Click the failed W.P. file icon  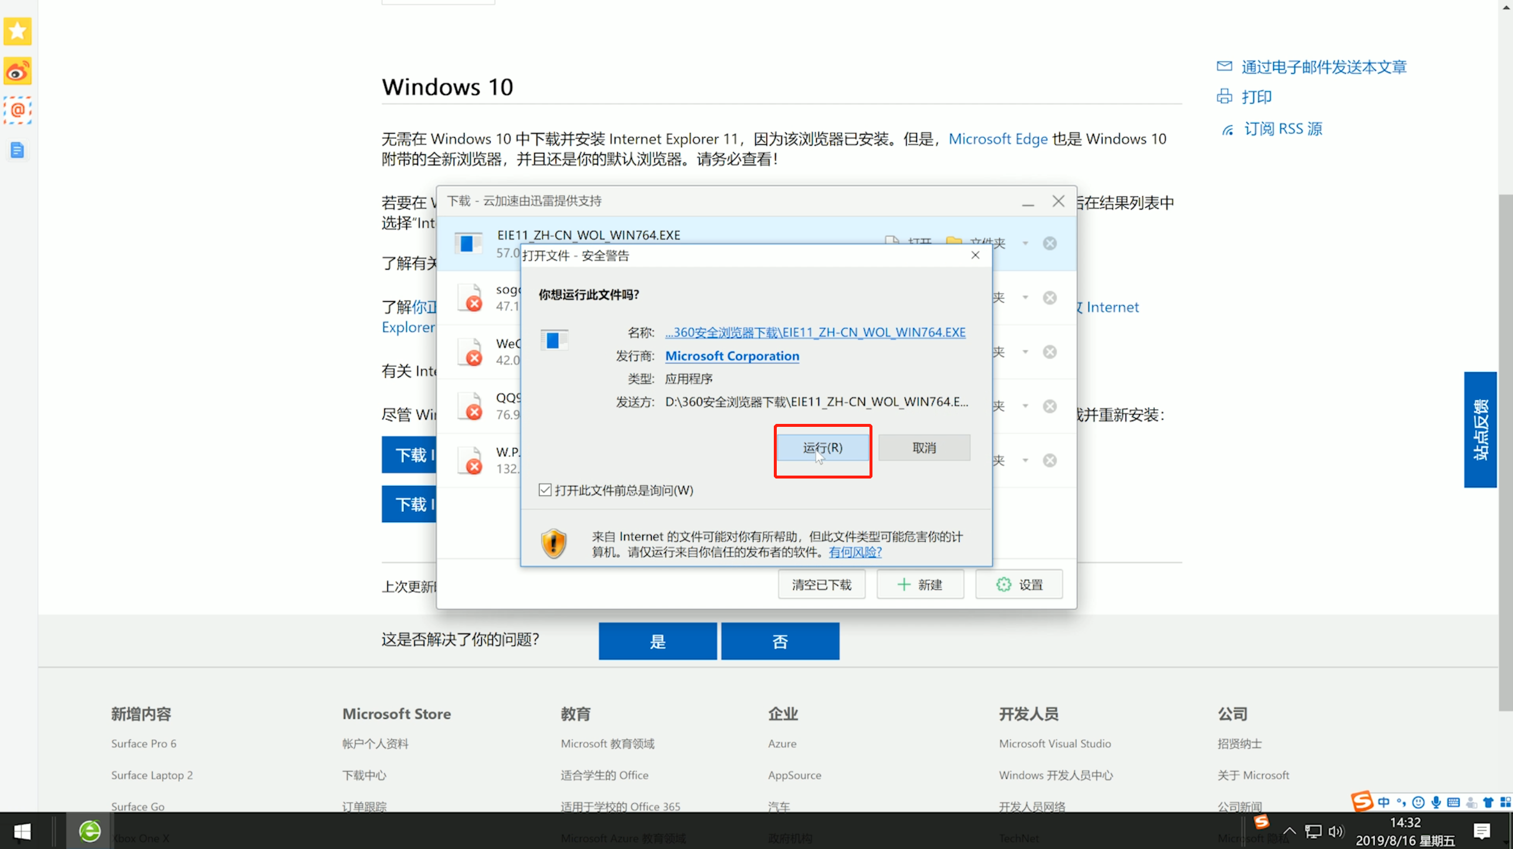(470, 460)
